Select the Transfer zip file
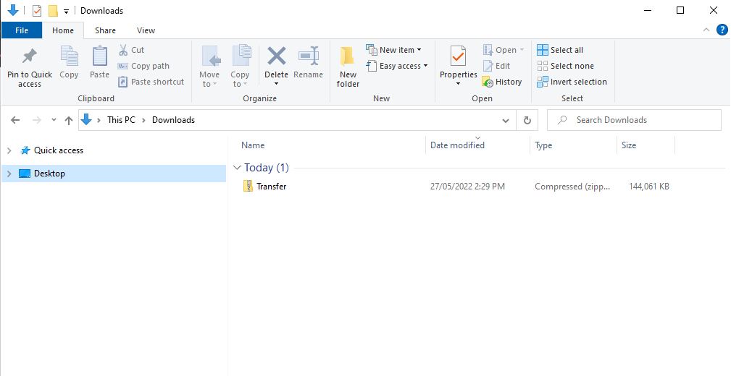Viewport: 731px width, 376px height. point(272,186)
